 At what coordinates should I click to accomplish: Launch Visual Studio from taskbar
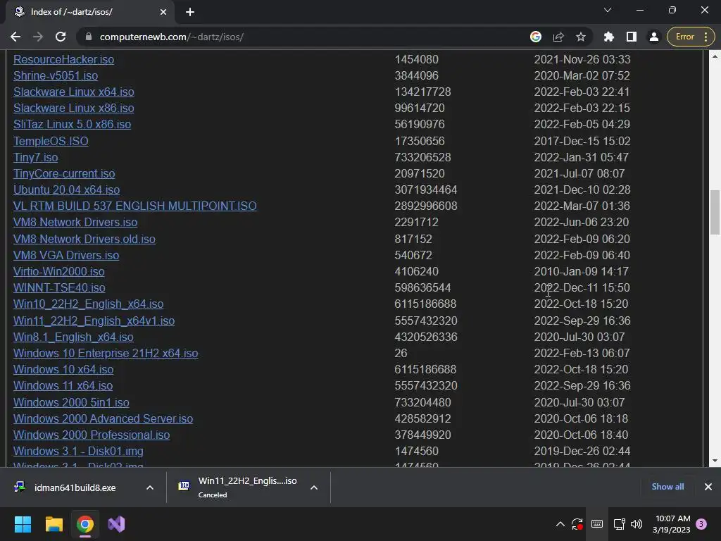pos(116,524)
